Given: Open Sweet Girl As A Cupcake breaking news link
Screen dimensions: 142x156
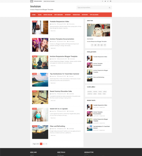Looking at the screenshot, I should [49, 1].
